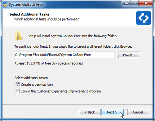The width and height of the screenshot is (155, 121).
Task: Continue the installation with Next >
Action: (113, 112)
